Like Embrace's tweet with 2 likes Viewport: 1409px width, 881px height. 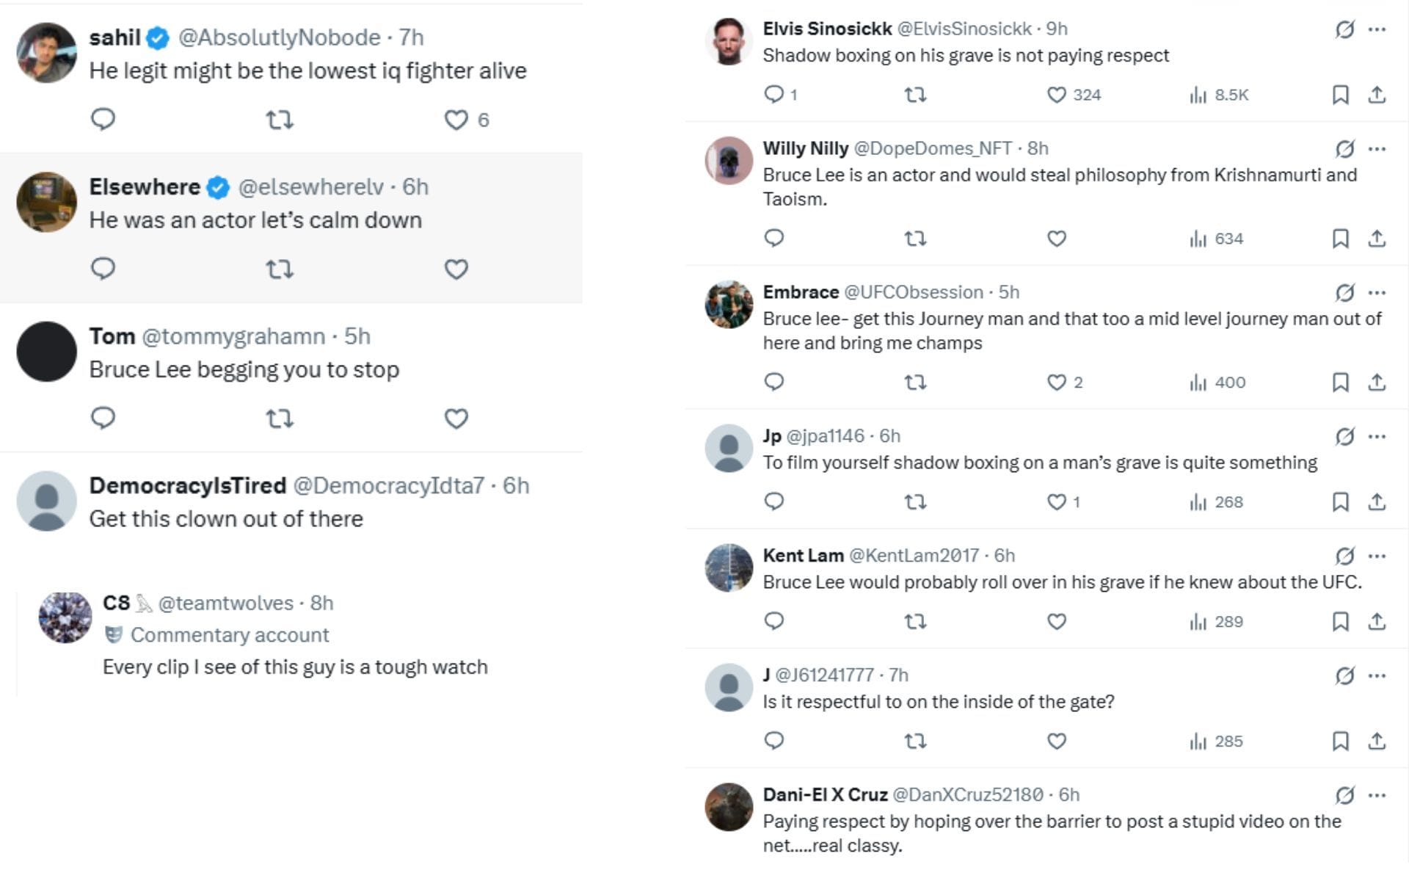pyautogui.click(x=1056, y=383)
